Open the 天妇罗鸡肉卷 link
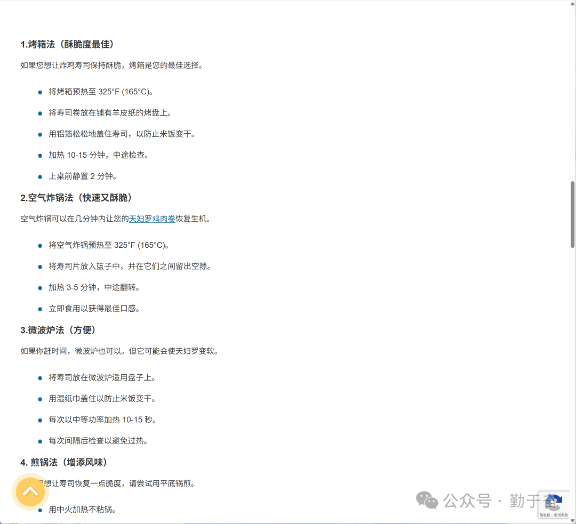576x524 pixels. (152, 219)
